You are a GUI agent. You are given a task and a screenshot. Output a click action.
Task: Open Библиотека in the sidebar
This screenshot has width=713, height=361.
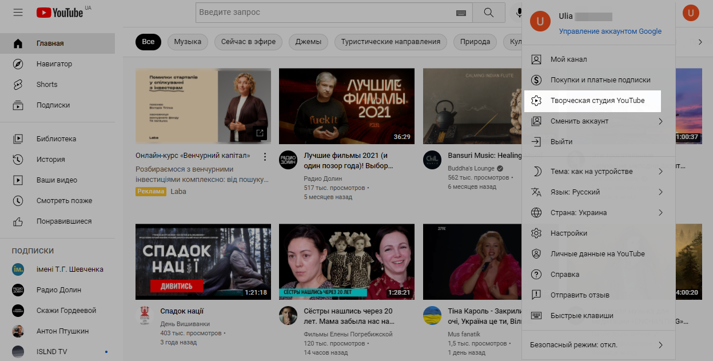tap(57, 139)
